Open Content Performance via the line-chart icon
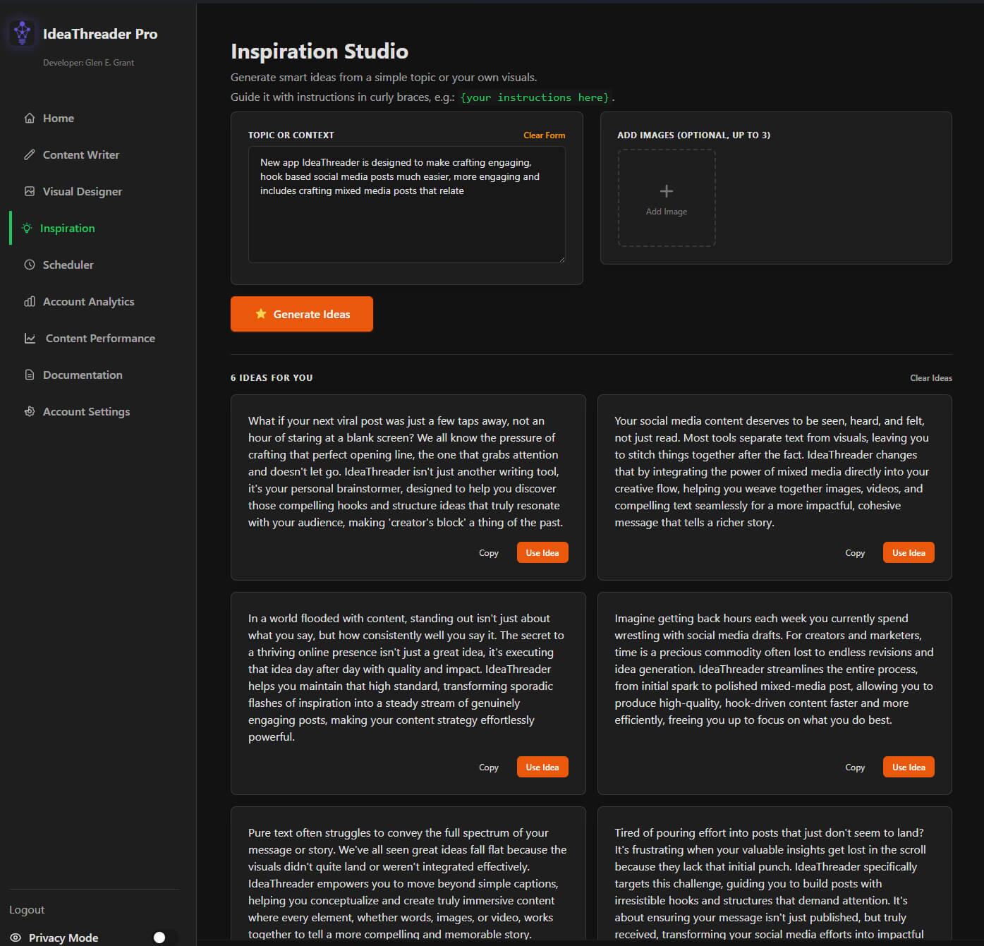984x946 pixels. click(x=29, y=338)
